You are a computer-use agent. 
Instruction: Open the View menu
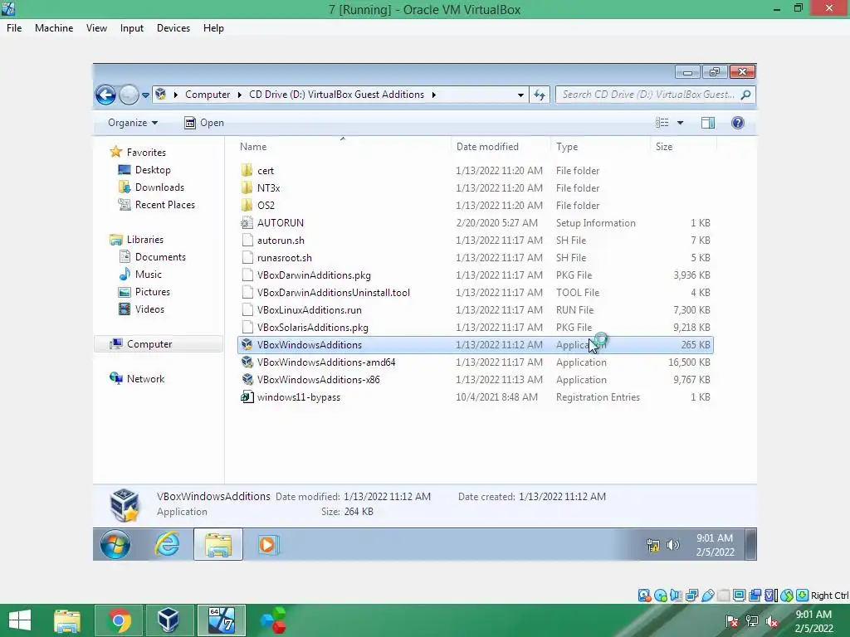click(96, 28)
